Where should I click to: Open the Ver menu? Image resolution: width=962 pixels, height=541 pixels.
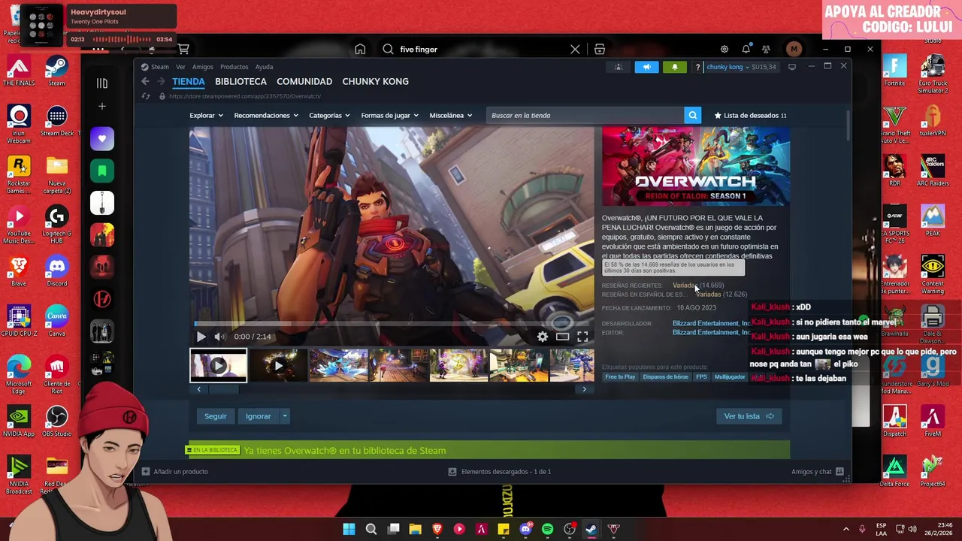[180, 67]
